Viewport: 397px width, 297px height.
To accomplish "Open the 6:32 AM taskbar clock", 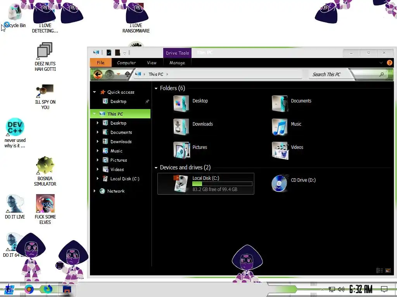I will pos(361,289).
